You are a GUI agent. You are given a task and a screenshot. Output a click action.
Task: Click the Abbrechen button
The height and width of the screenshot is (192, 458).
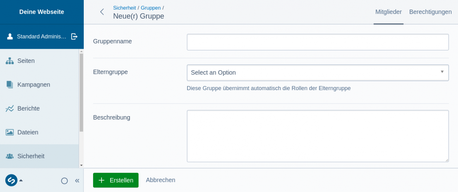click(x=161, y=180)
